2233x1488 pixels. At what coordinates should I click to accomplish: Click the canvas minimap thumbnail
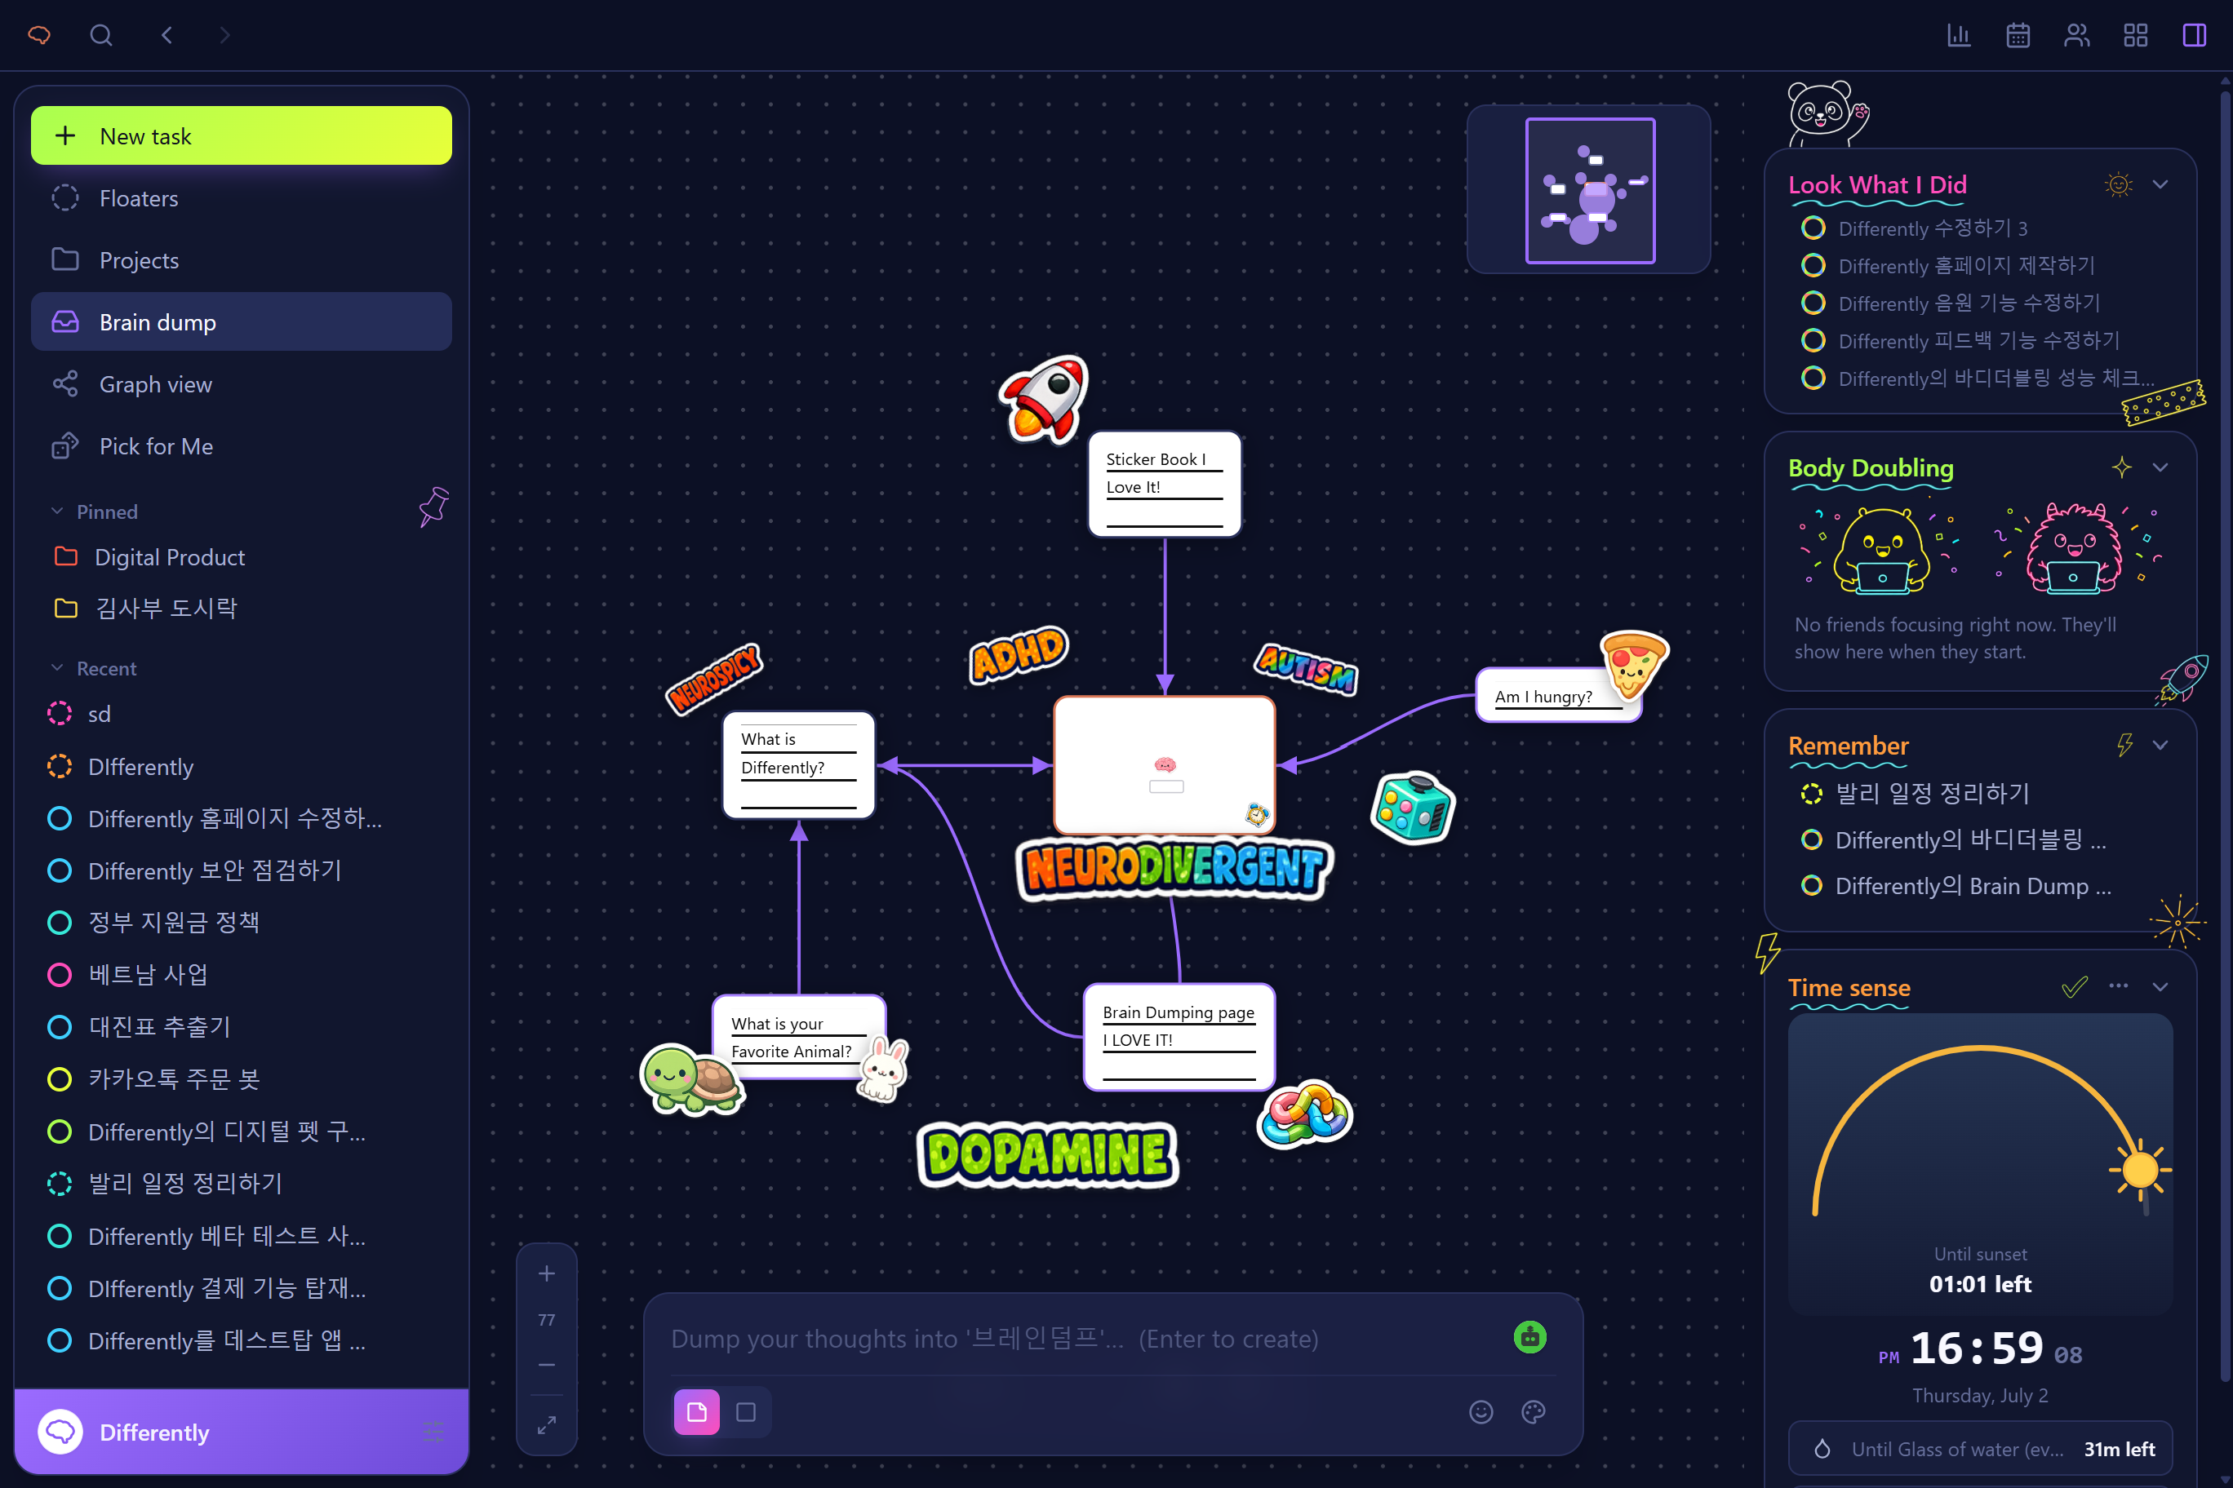coord(1589,190)
